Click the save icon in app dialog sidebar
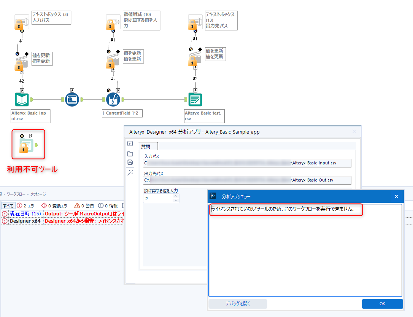Screen dimensions: 413x317 pyautogui.click(x=130, y=162)
